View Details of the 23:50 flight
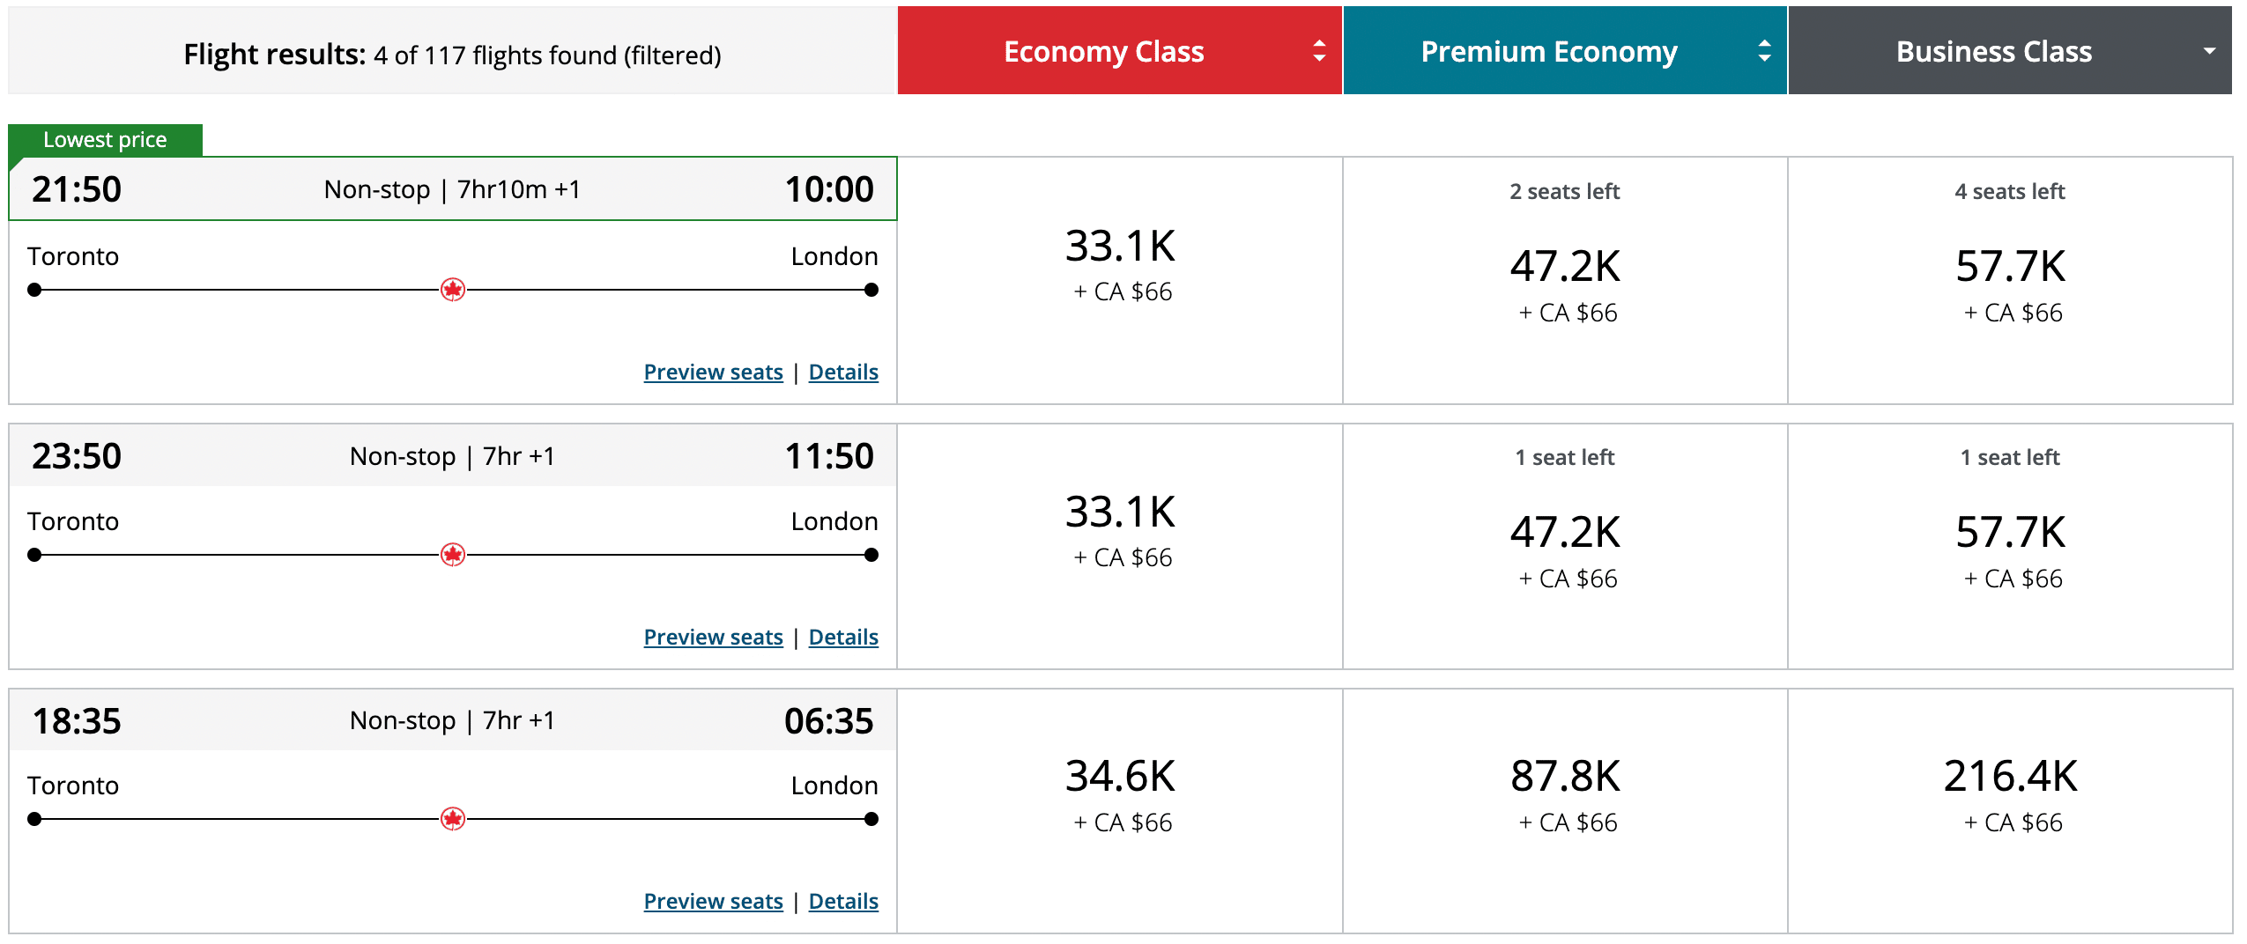Viewport: 2247px width, 944px height. coord(843,636)
